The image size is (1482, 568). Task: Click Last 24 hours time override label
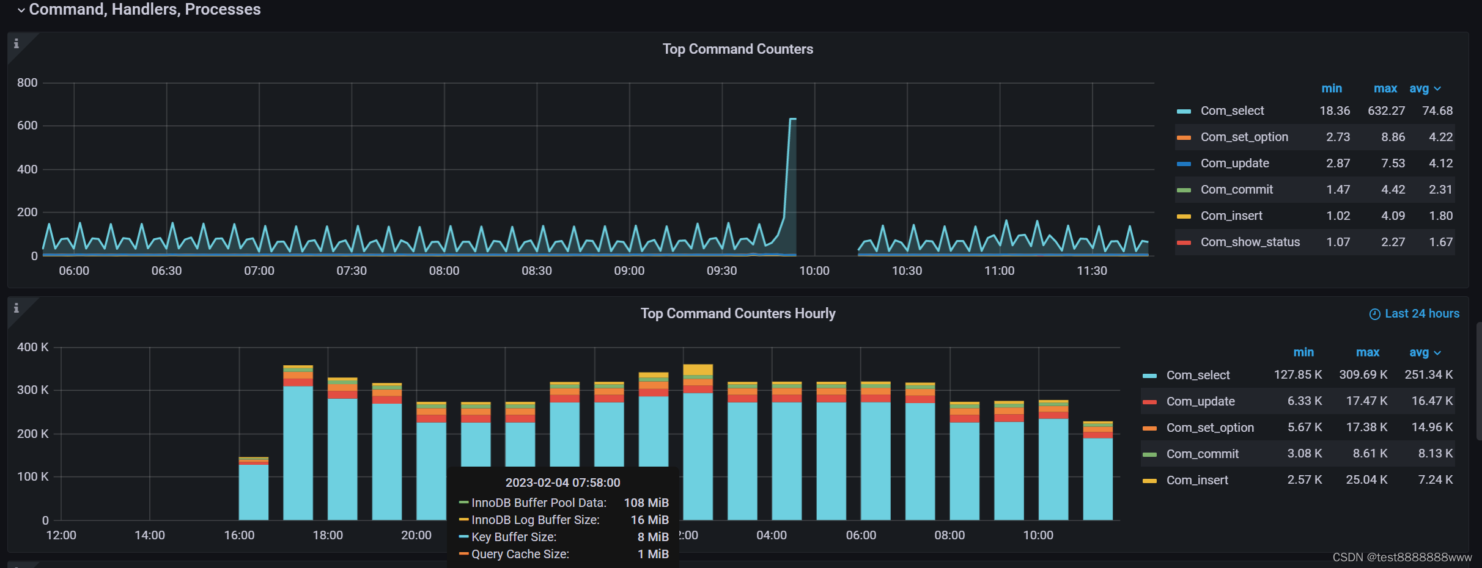click(x=1421, y=313)
